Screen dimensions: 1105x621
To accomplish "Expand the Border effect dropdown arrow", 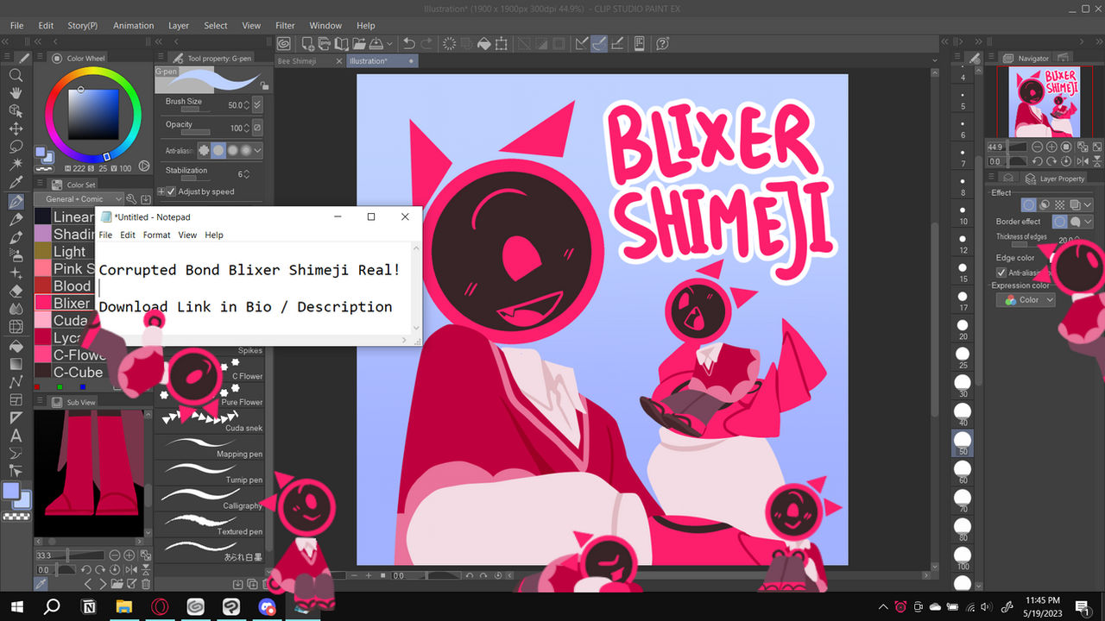I will click(x=1088, y=222).
